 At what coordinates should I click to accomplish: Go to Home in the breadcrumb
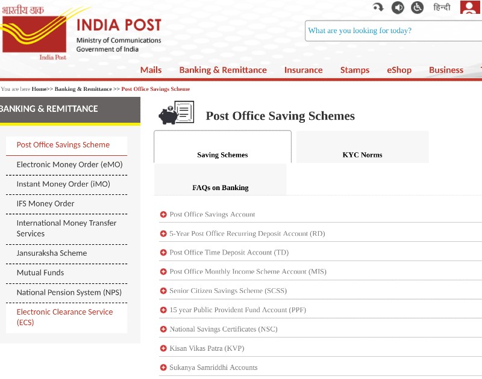(39, 89)
